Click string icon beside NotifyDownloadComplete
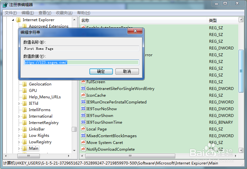This screenshot has height=169, width=247. [83, 149]
